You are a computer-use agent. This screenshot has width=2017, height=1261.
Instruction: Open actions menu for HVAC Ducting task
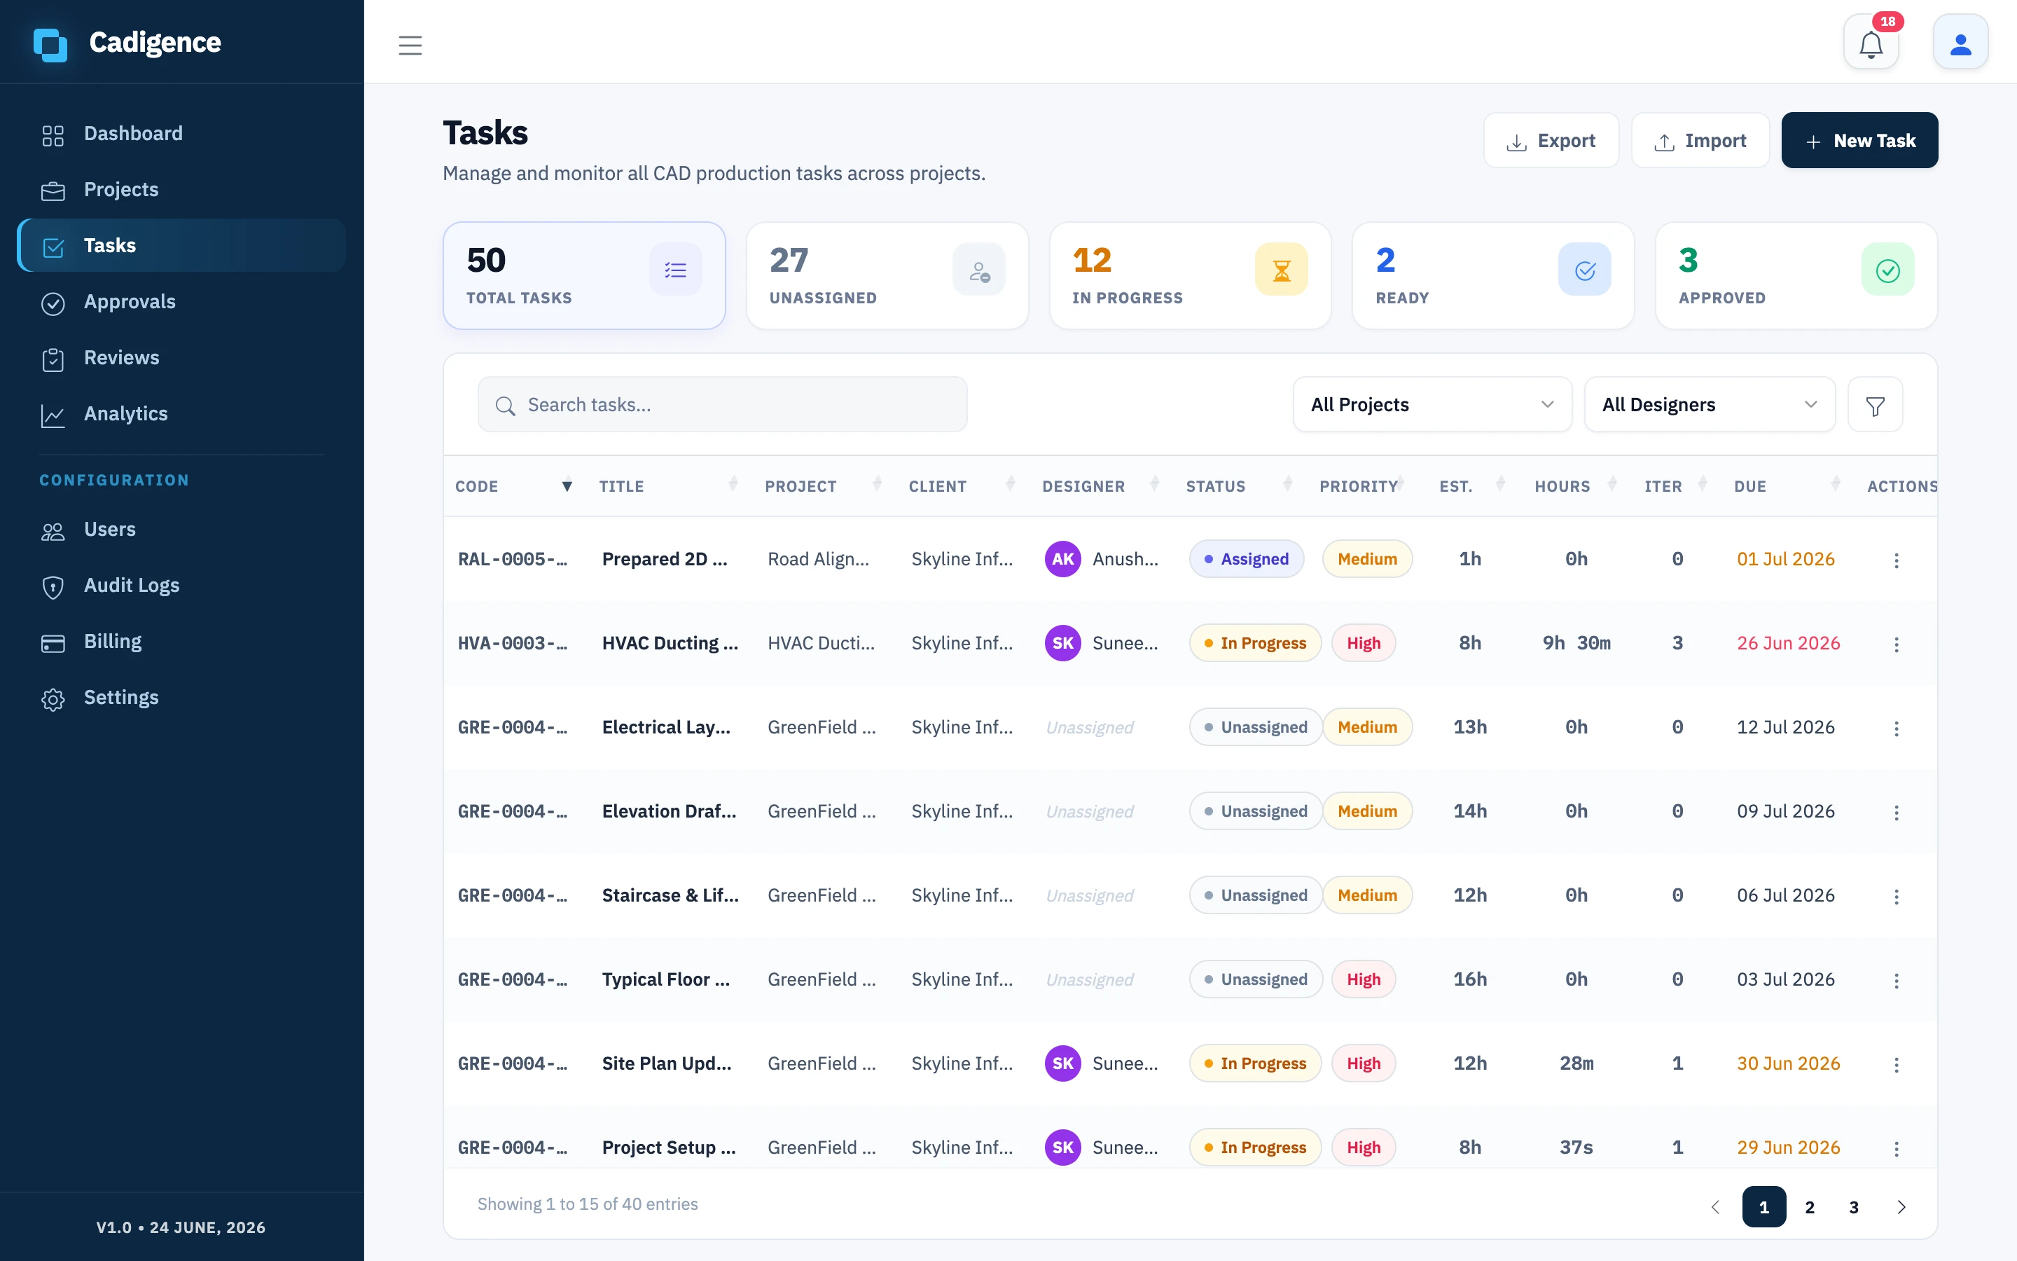point(1896,645)
